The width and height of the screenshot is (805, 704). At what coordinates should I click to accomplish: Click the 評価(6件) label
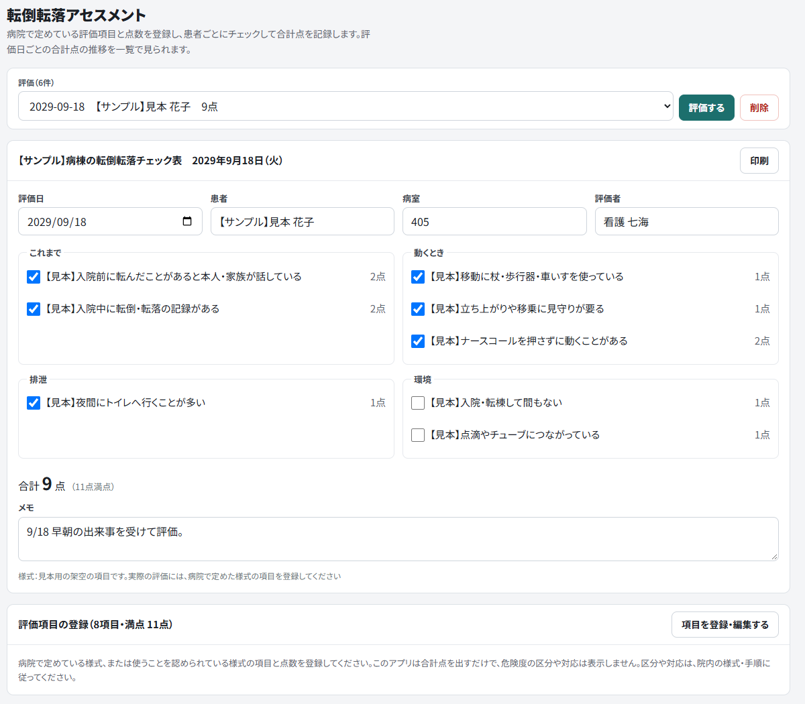(36, 82)
